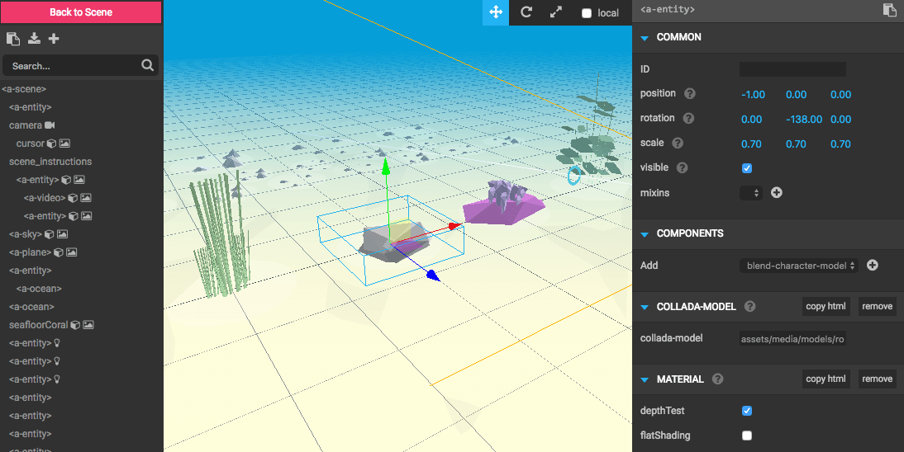The width and height of the screenshot is (904, 452).
Task: Click the add entity plus icon
Action: pos(54,39)
